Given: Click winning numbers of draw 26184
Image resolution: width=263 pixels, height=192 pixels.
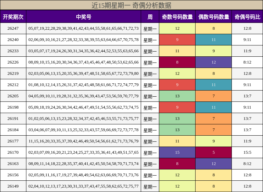Looking at the screenshot, I should click(x=84, y=130).
